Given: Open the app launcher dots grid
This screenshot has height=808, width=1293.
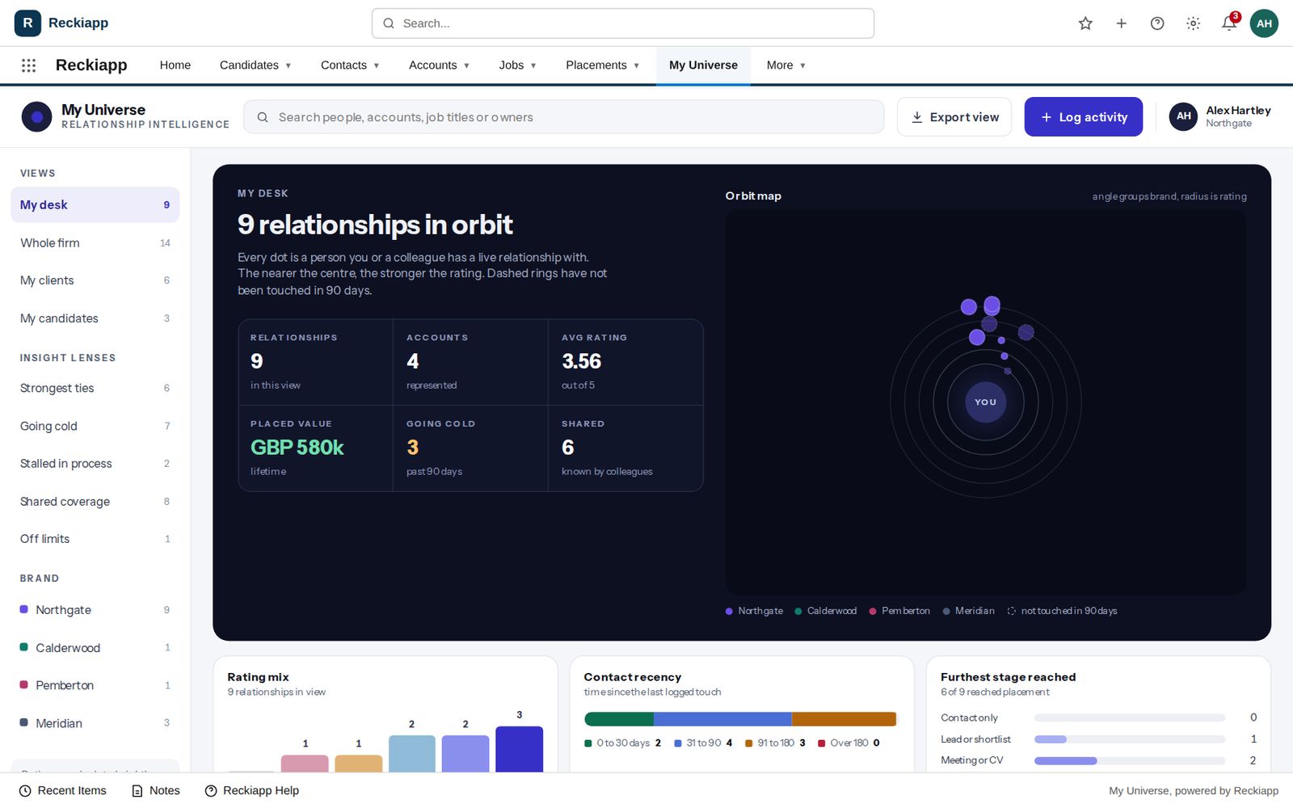Looking at the screenshot, I should (28, 65).
